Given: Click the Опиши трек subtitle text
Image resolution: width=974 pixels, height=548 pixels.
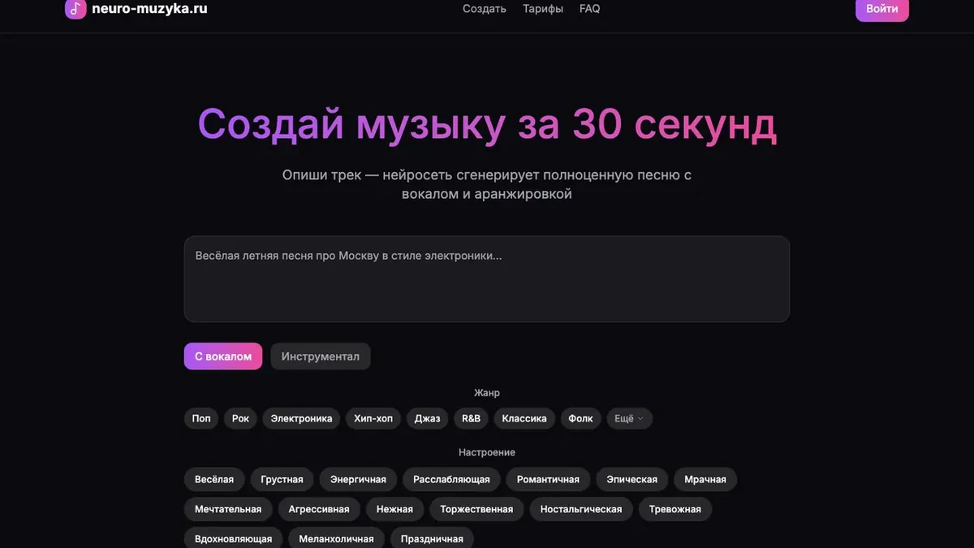Looking at the screenshot, I should point(487,184).
